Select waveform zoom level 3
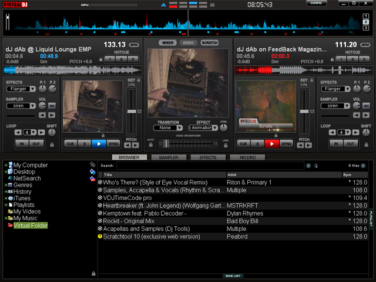The height and width of the screenshot is (282, 376). 365,28
